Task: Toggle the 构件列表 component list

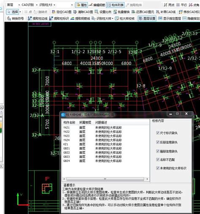Action: click(x=115, y=5)
